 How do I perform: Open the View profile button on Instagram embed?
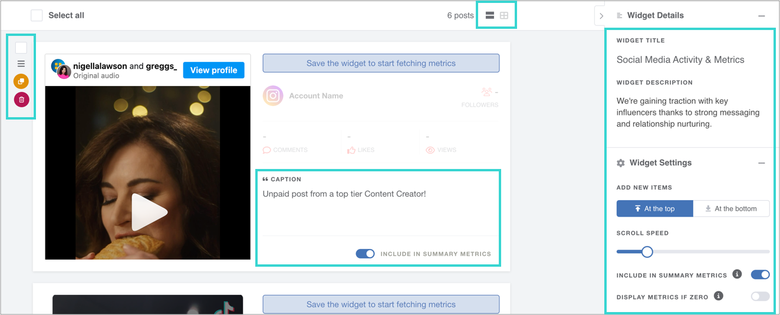coord(213,70)
